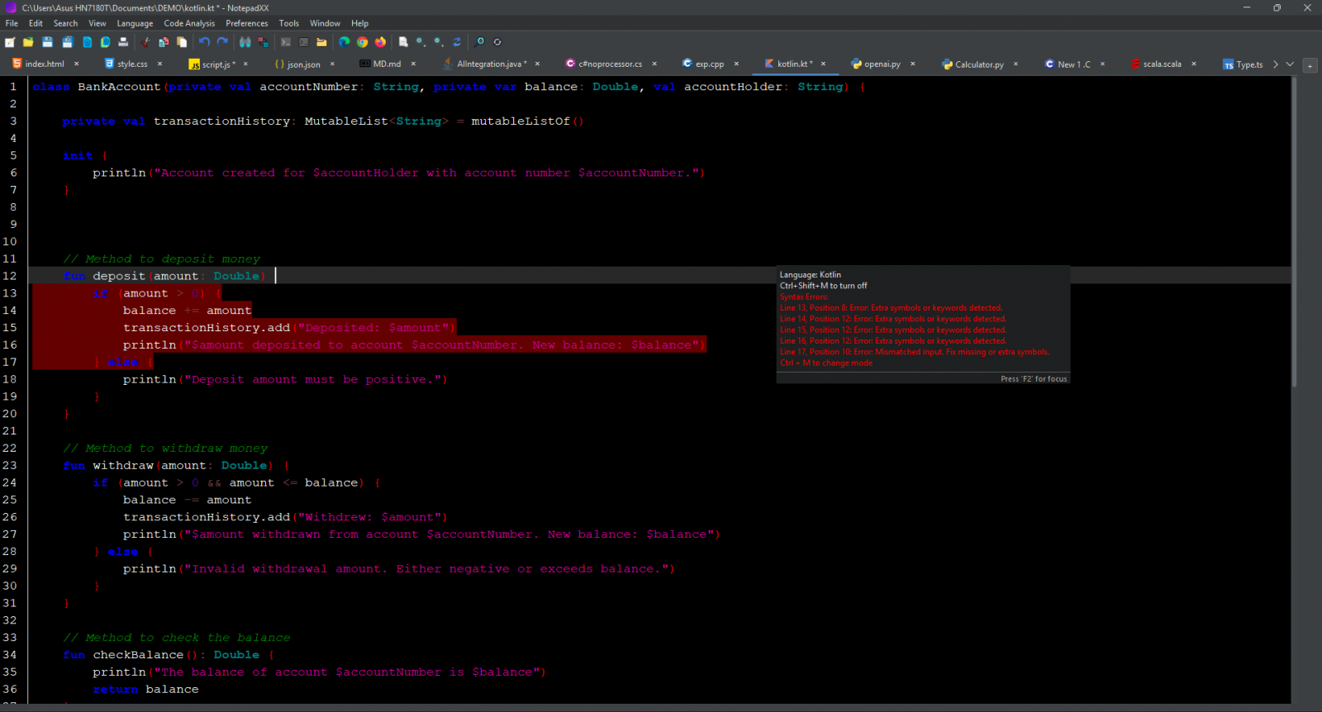Image resolution: width=1322 pixels, height=712 pixels.
Task: Click the Save file toolbar icon
Action: (48, 42)
